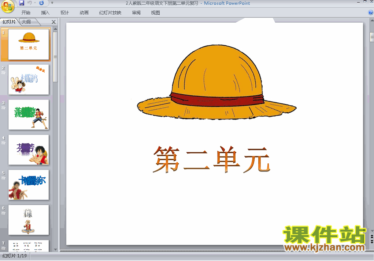Open PowerPoint help via question mark icon

(371, 12)
